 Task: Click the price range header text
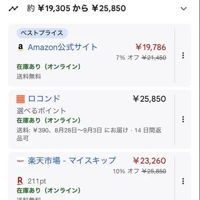point(76,8)
